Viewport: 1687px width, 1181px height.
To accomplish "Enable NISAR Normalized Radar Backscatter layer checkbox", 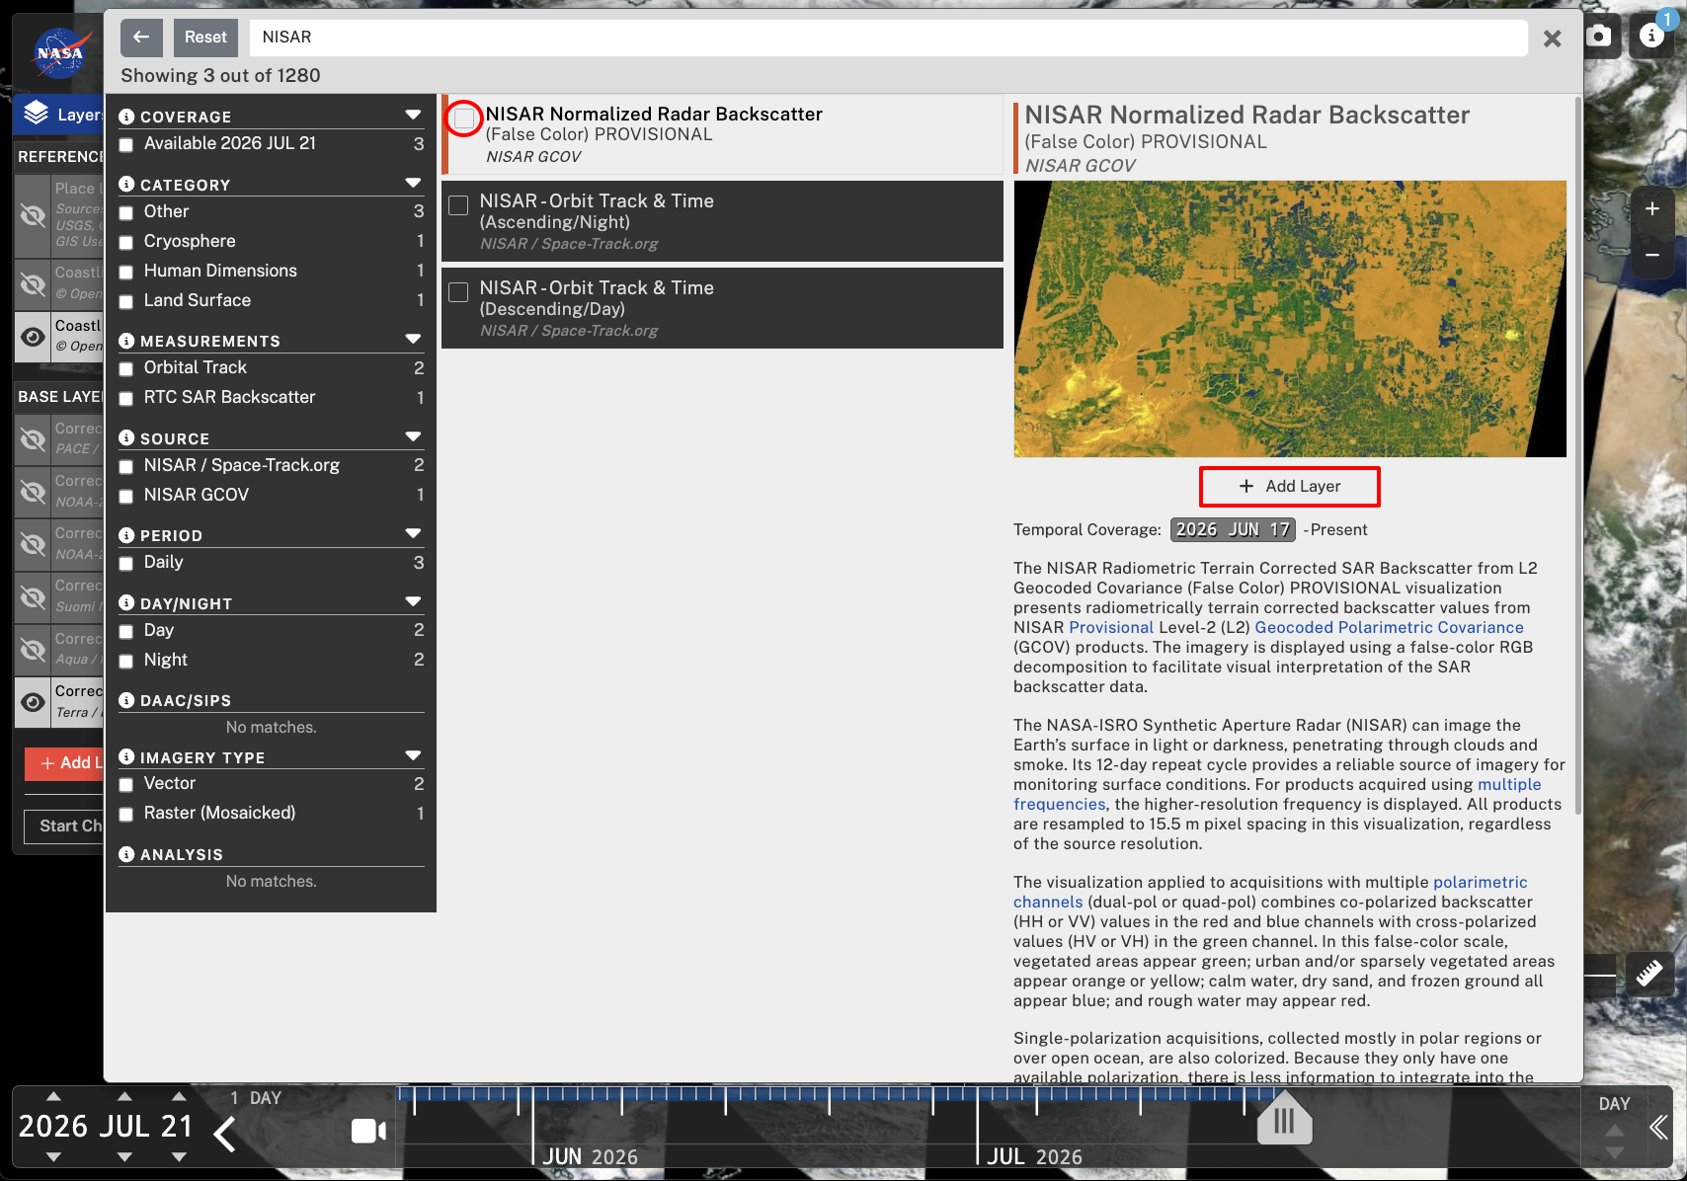I will 464,118.
